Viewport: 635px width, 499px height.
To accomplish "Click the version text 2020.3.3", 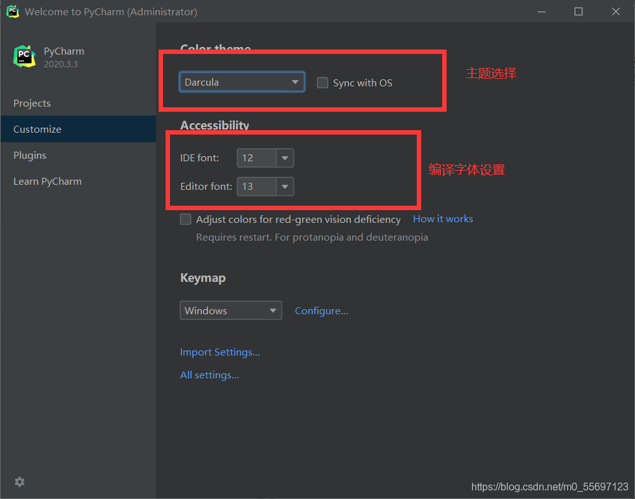I will click(x=61, y=64).
